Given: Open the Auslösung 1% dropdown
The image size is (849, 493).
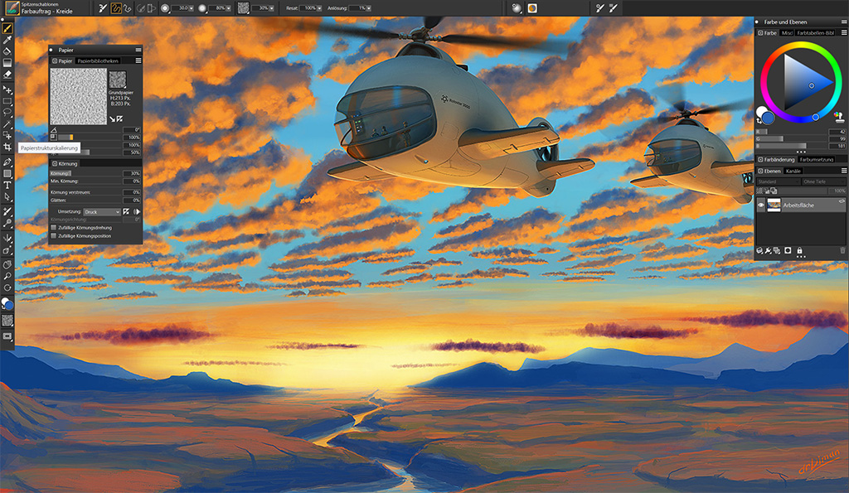Looking at the screenshot, I should click(x=369, y=8).
